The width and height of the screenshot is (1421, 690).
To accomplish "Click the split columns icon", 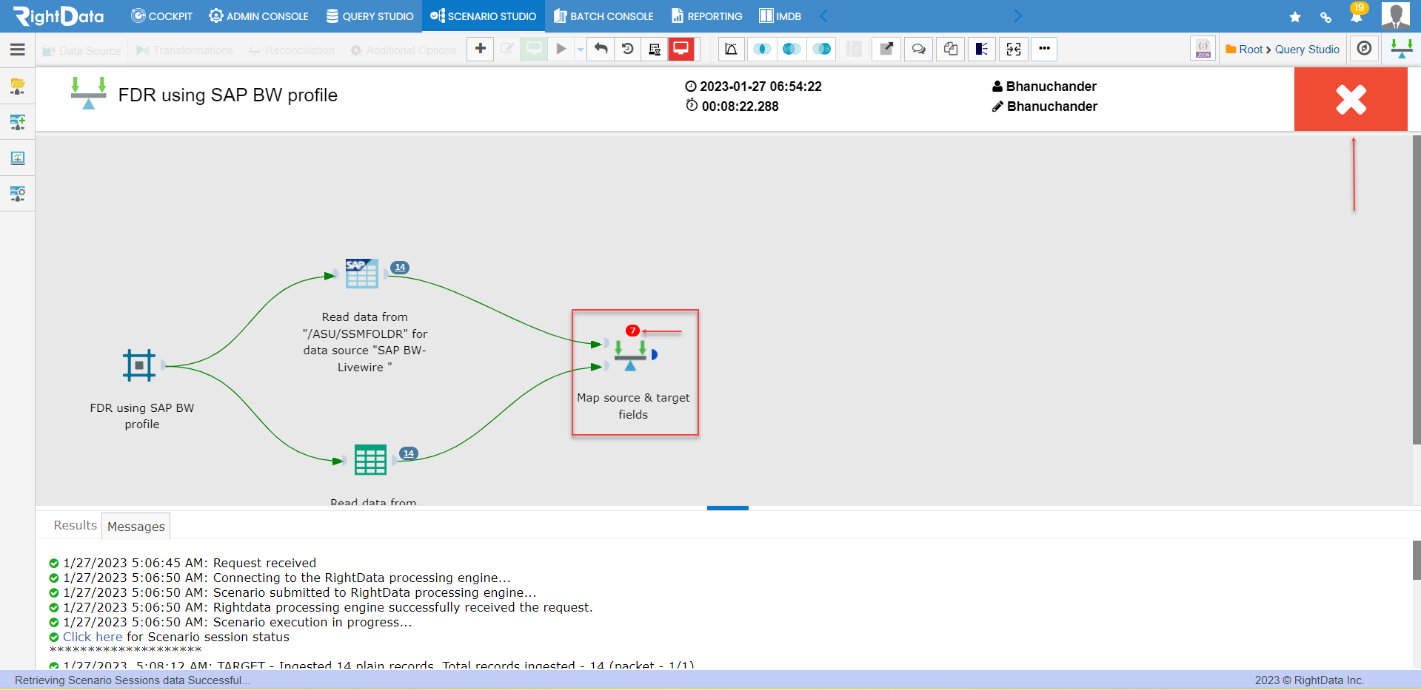I will pos(981,49).
